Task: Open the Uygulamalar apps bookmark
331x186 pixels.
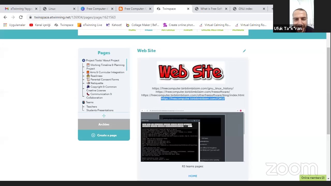Action: (x=14, y=25)
